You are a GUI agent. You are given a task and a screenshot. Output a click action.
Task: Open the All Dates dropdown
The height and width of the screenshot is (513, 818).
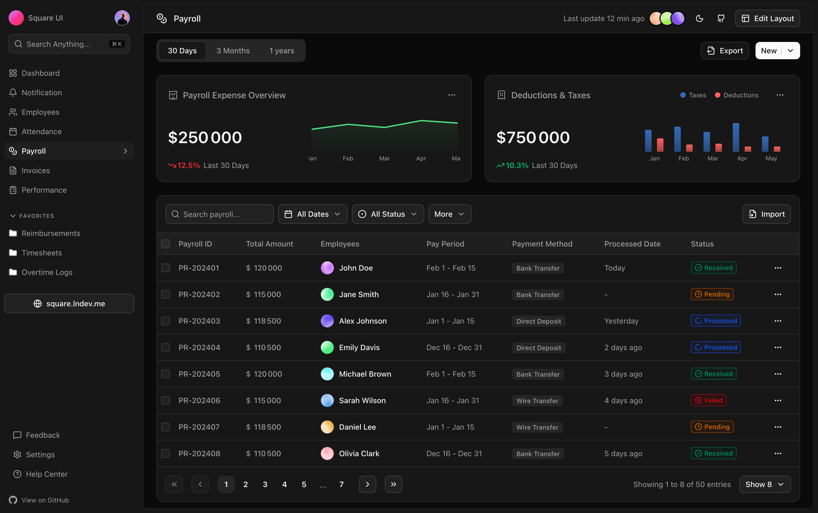click(312, 214)
